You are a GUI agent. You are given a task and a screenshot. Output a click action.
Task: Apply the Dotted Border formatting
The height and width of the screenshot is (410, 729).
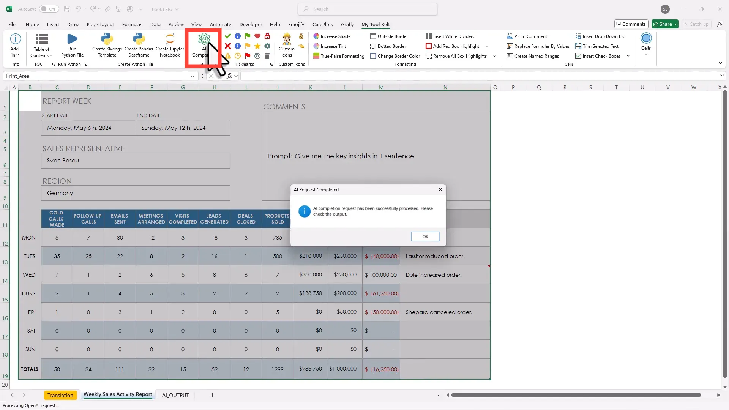point(388,46)
